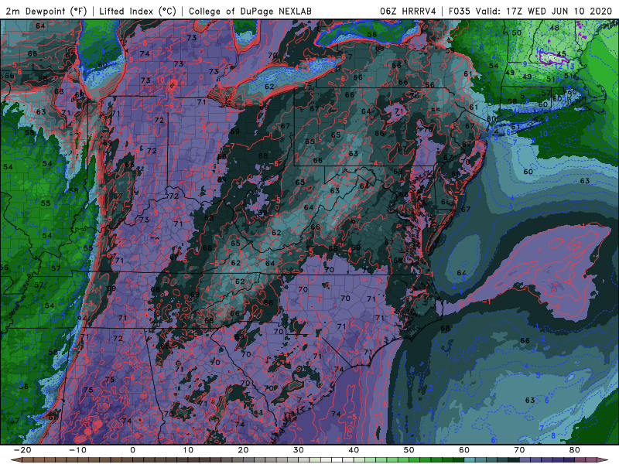Click the 56 dewpoint value over Lake Huron

tap(372, 34)
